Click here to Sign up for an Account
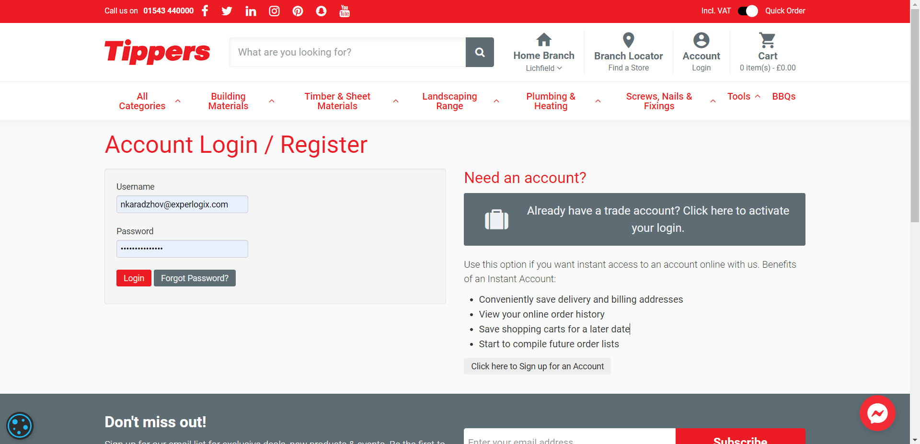The width and height of the screenshot is (920, 444). pos(537,366)
